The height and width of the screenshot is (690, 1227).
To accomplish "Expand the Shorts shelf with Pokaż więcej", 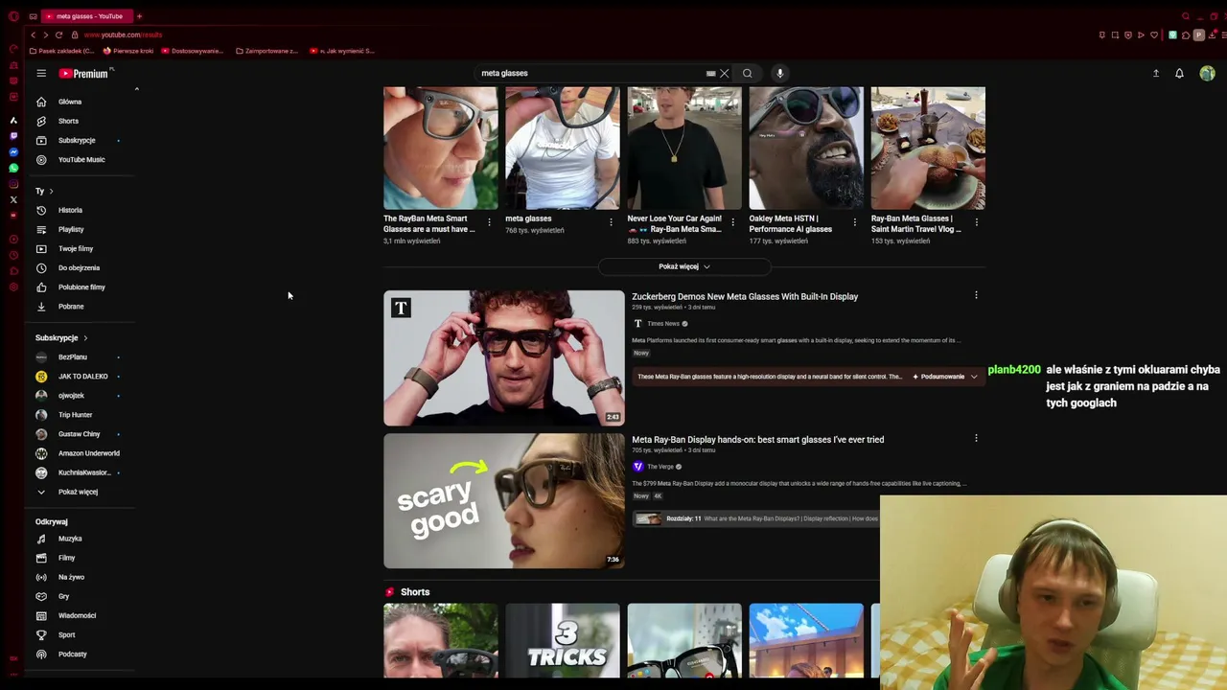I will pyautogui.click(x=684, y=266).
